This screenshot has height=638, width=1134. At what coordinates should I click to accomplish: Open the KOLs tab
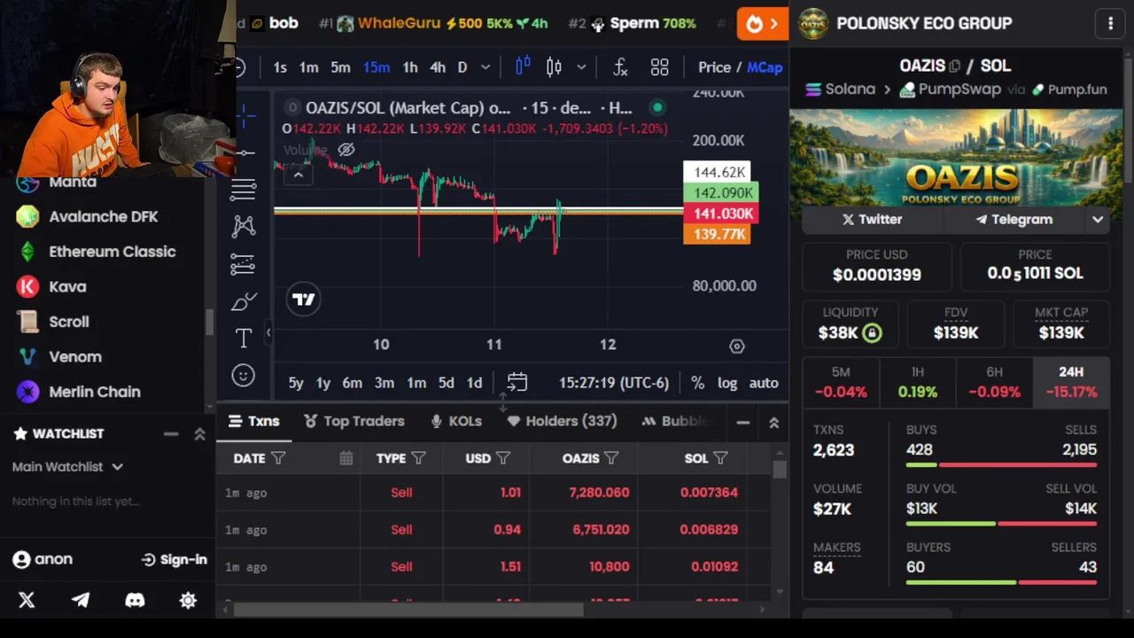(455, 422)
